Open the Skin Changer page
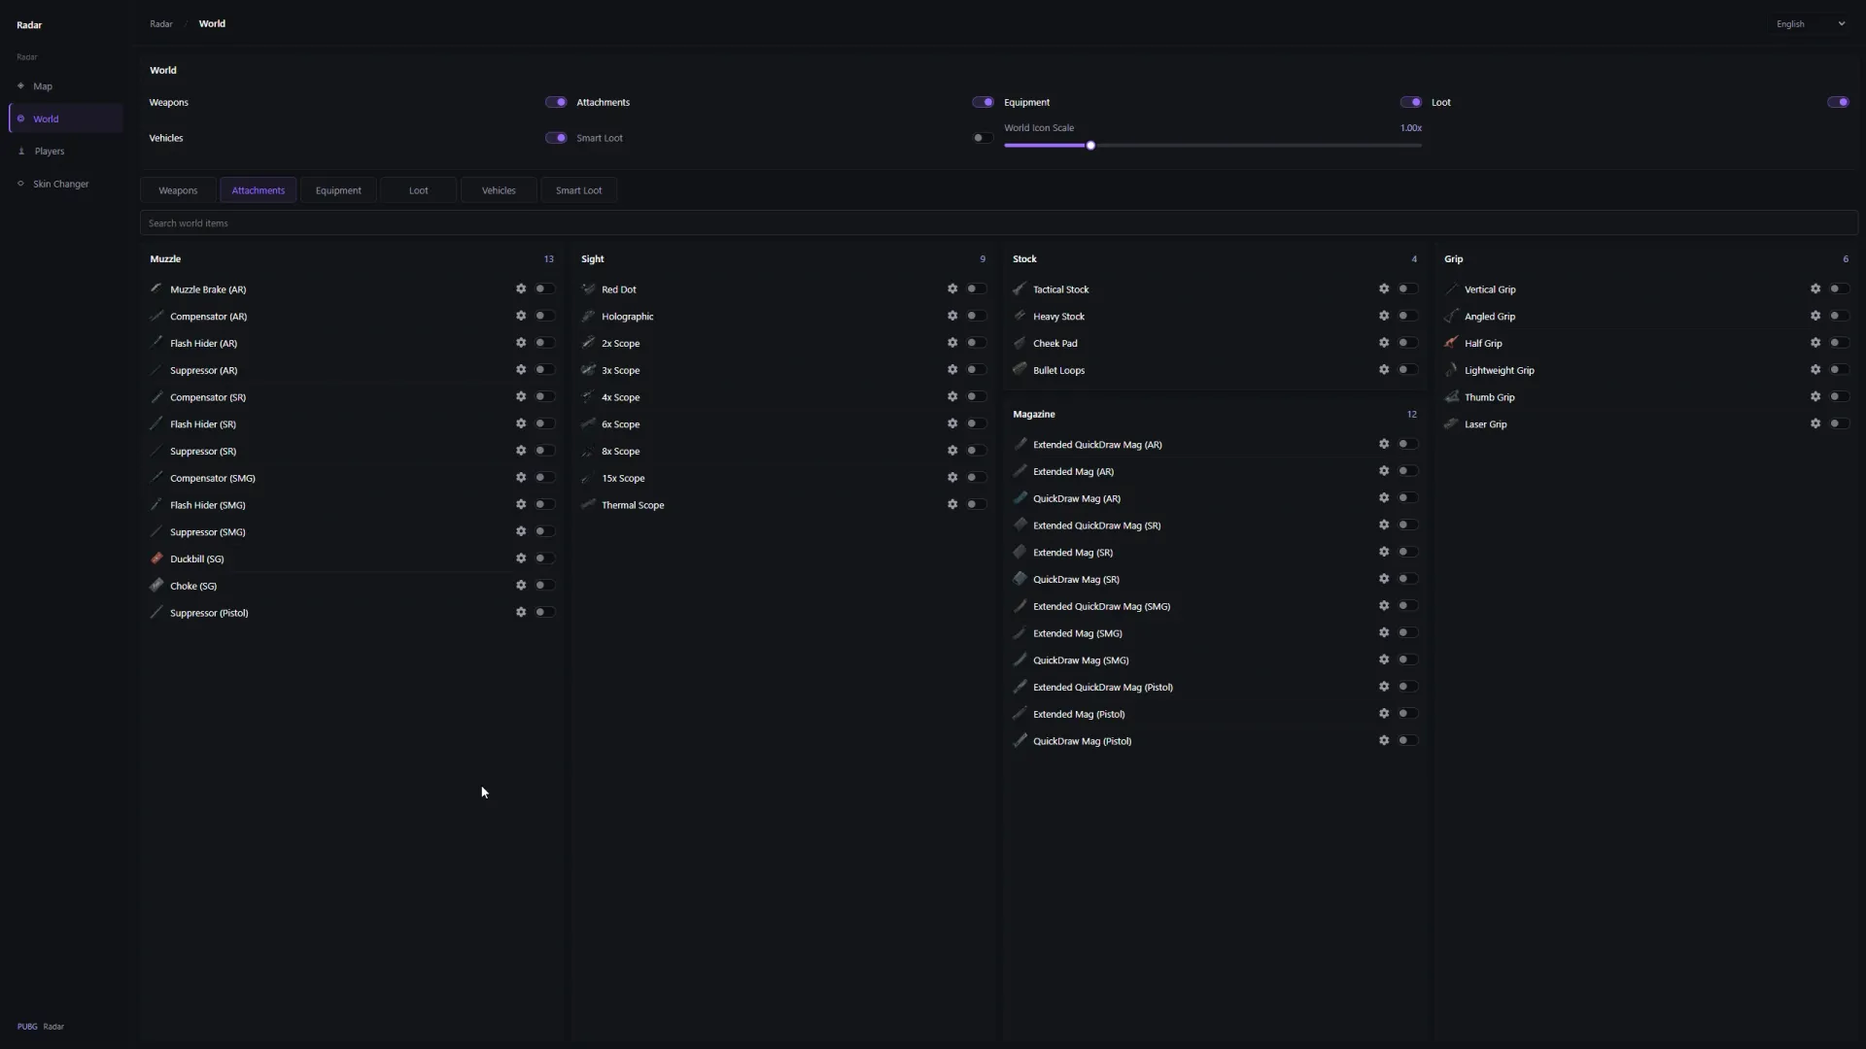1866x1049 pixels. click(66, 184)
